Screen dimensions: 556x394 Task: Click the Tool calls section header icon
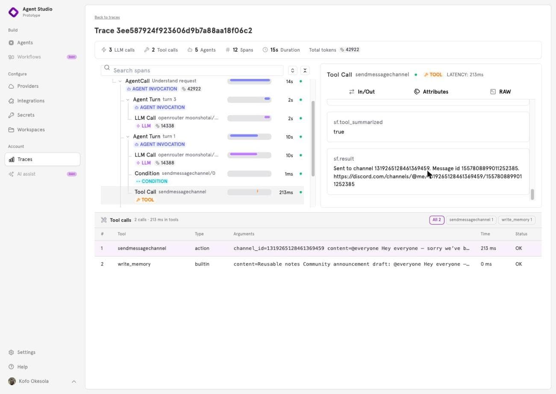pos(103,220)
